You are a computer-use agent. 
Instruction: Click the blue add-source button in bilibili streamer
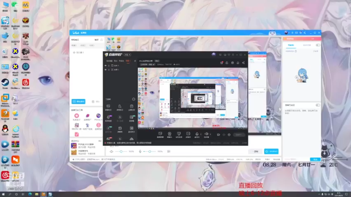tap(79, 102)
